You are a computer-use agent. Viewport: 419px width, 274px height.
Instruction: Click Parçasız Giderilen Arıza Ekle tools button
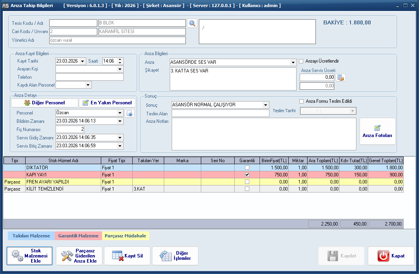79,256
